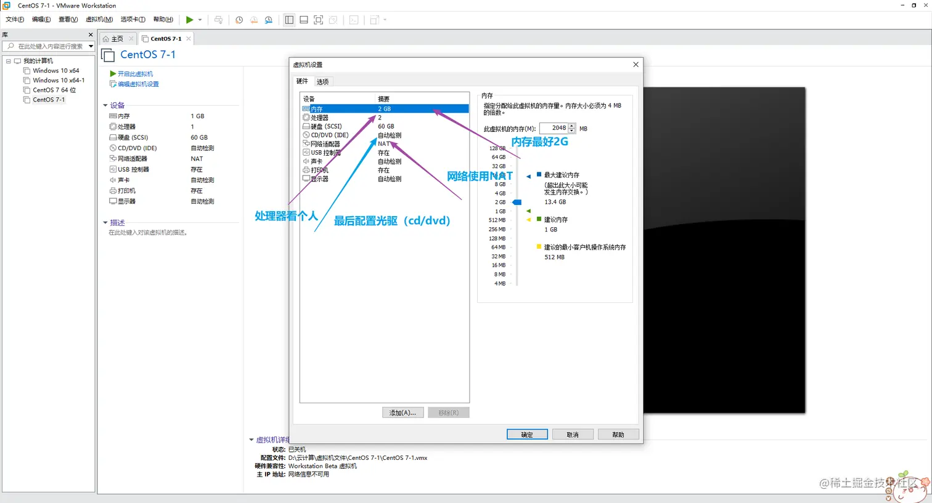Select 硬盘 (SCSI) in settings device list
Screen dimensions: 932x503
[385, 126]
